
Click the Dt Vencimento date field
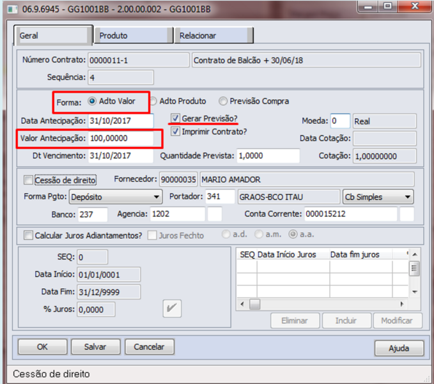121,155
